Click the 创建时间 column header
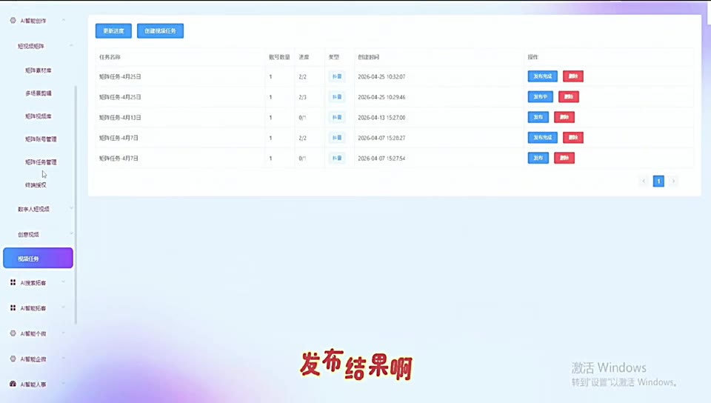The width and height of the screenshot is (711, 403). coord(368,57)
